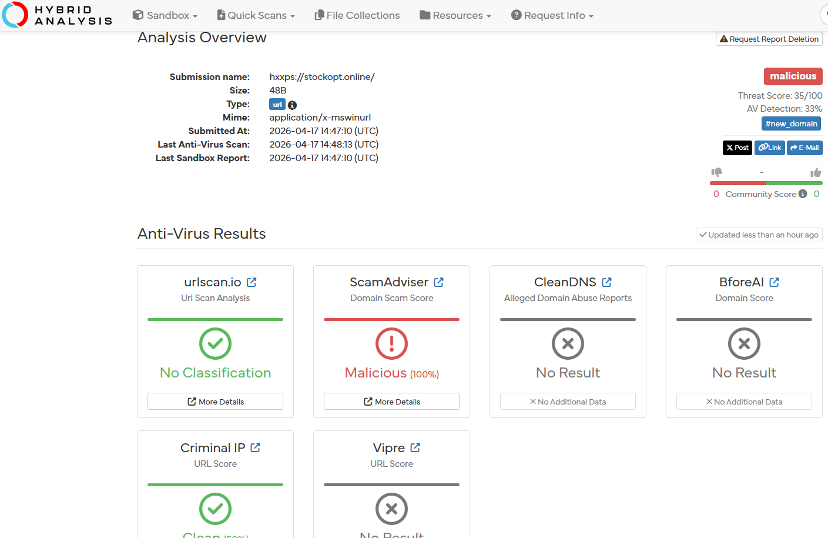
Task: Open BforeAI external link icon
Action: pyautogui.click(x=774, y=282)
